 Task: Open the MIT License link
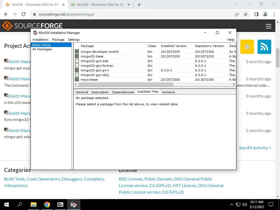click(184, 186)
